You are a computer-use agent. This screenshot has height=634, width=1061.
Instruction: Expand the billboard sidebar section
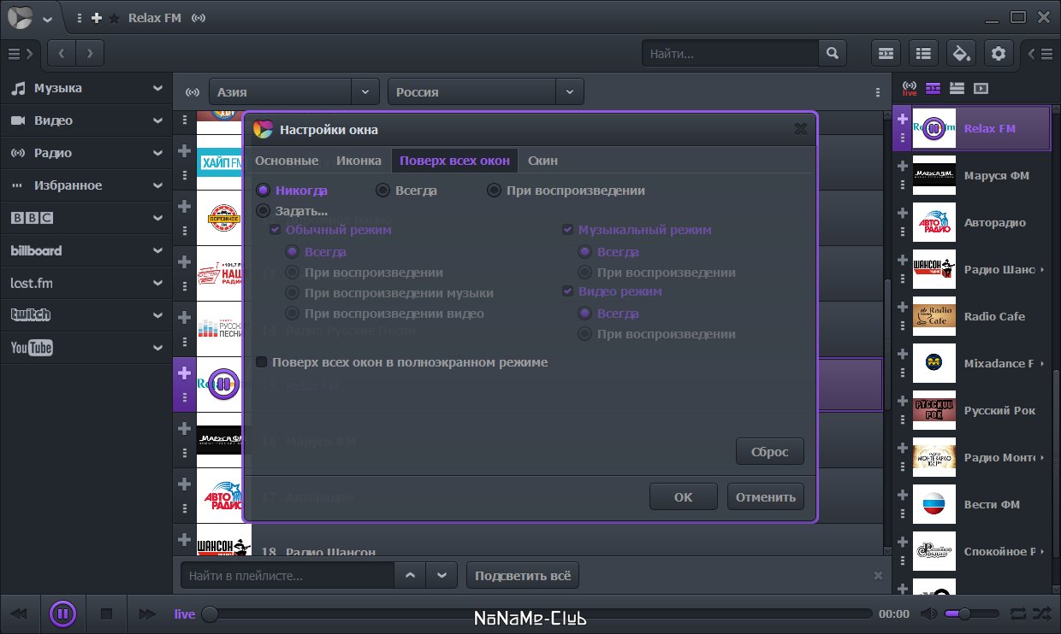tap(86, 250)
